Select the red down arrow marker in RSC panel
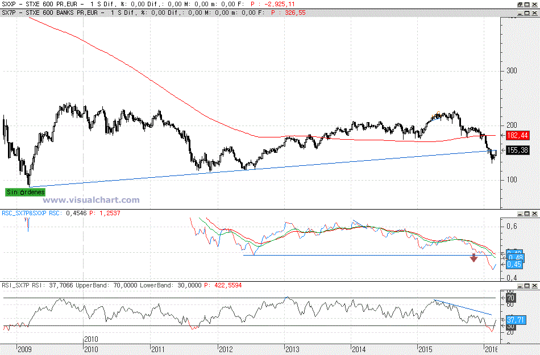540x355 pixels. [474, 258]
